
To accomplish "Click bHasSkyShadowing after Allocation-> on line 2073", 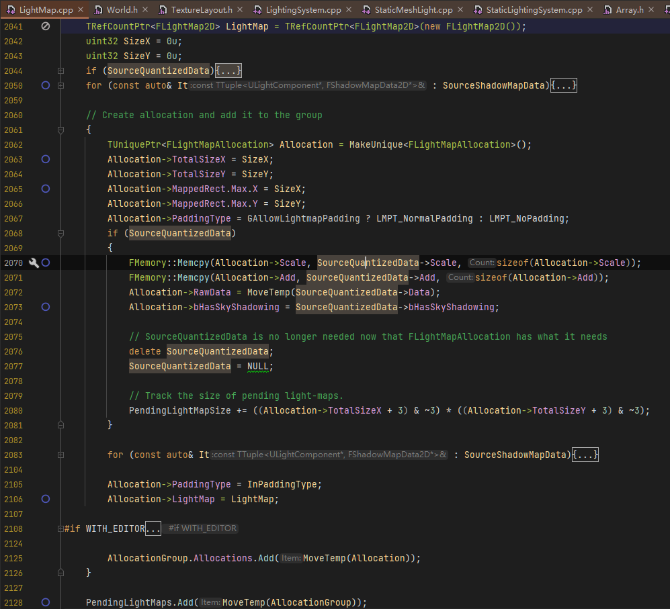I will pyautogui.click(x=237, y=307).
